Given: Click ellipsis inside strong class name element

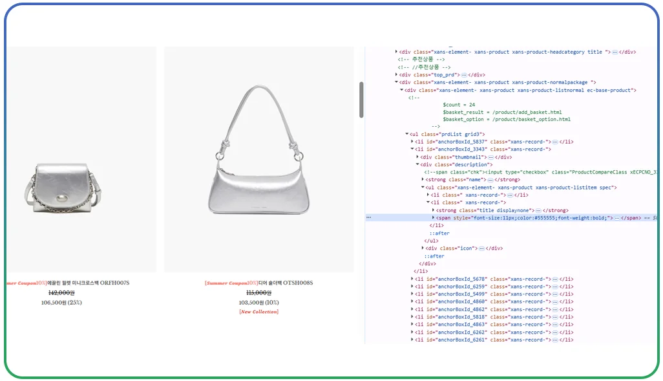Looking at the screenshot, I should [489, 179].
